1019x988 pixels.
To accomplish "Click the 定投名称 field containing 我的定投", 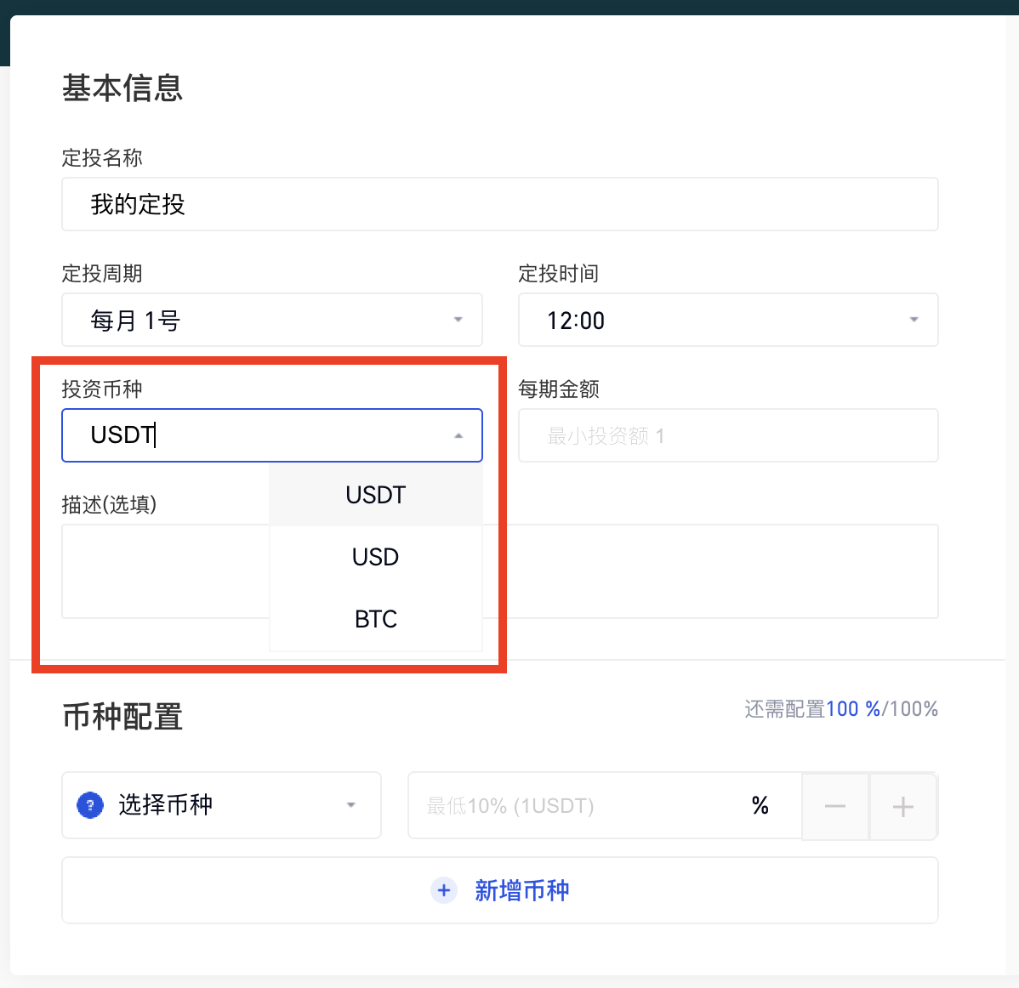I will click(x=499, y=204).
